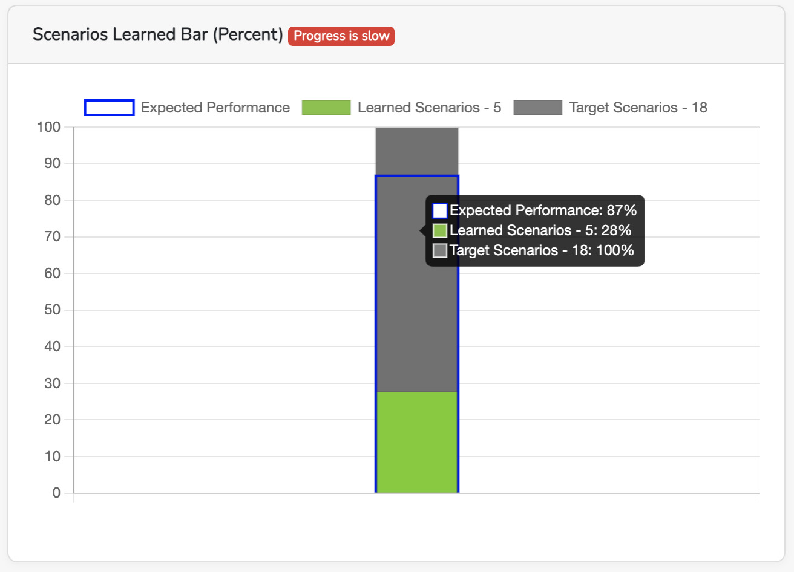The height and width of the screenshot is (572, 794).
Task: Click the tooltip text Expected Performance: 87%
Action: (543, 210)
